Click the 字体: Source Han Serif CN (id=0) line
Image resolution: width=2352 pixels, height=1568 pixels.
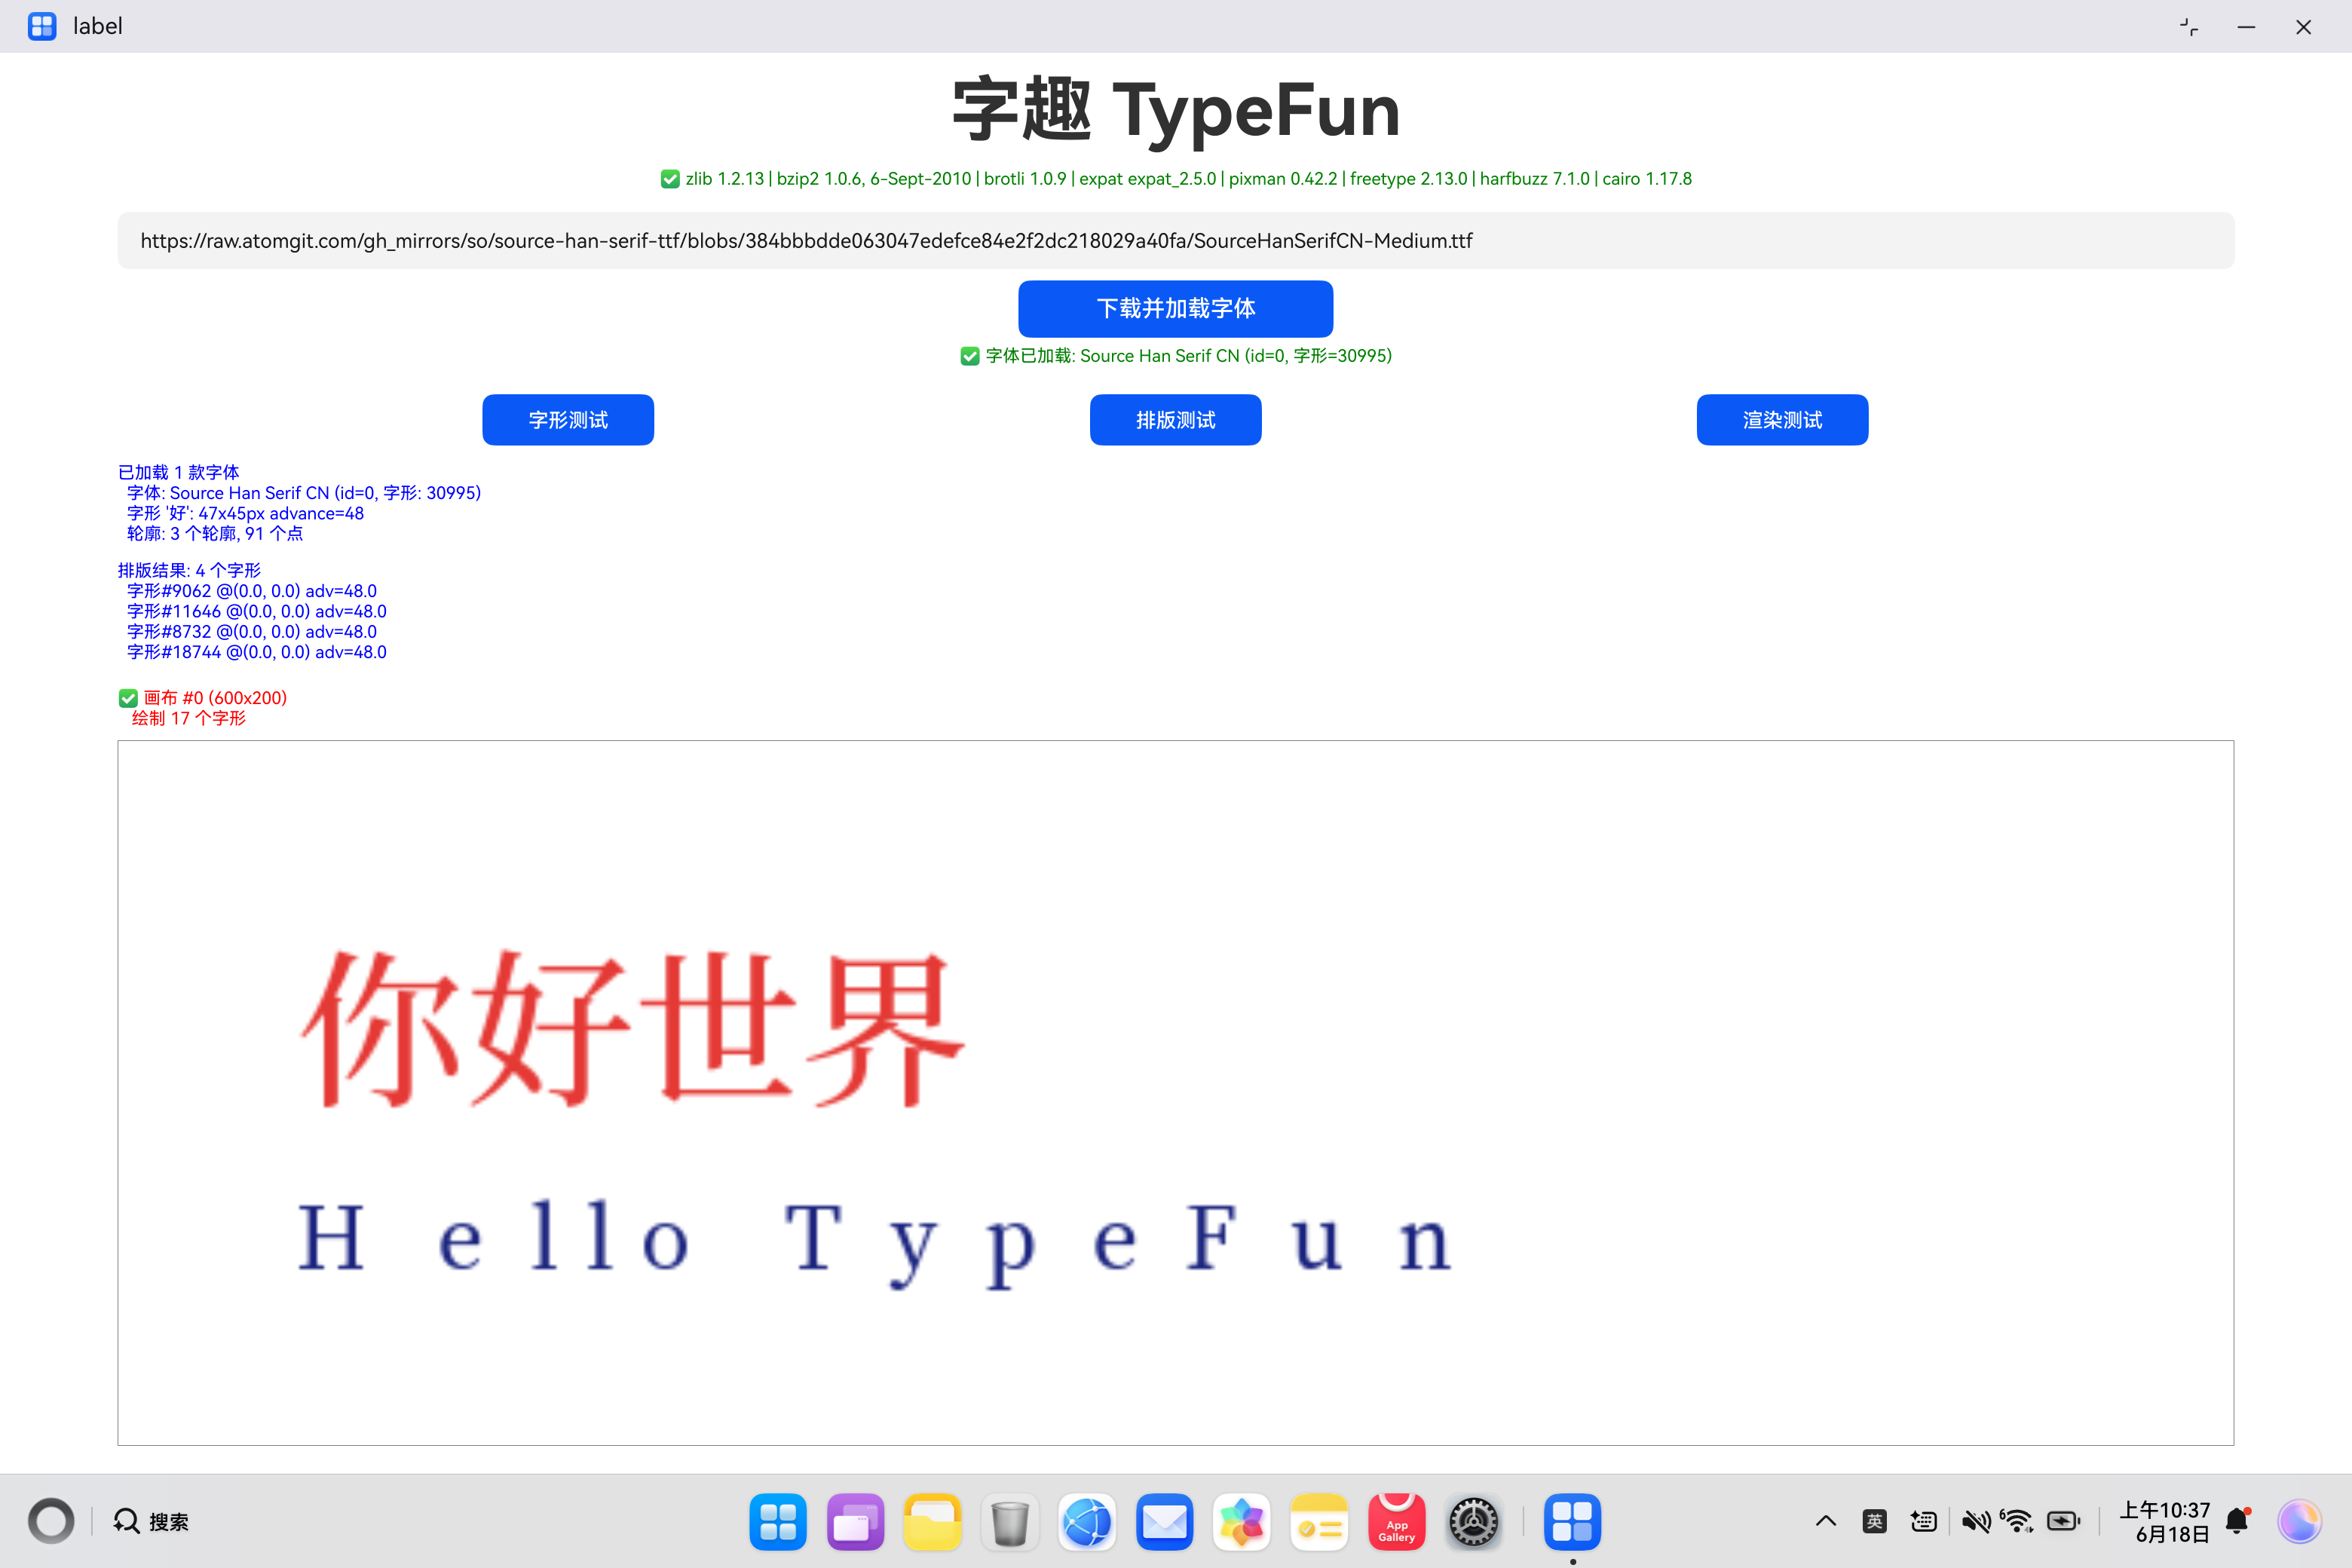click(304, 493)
